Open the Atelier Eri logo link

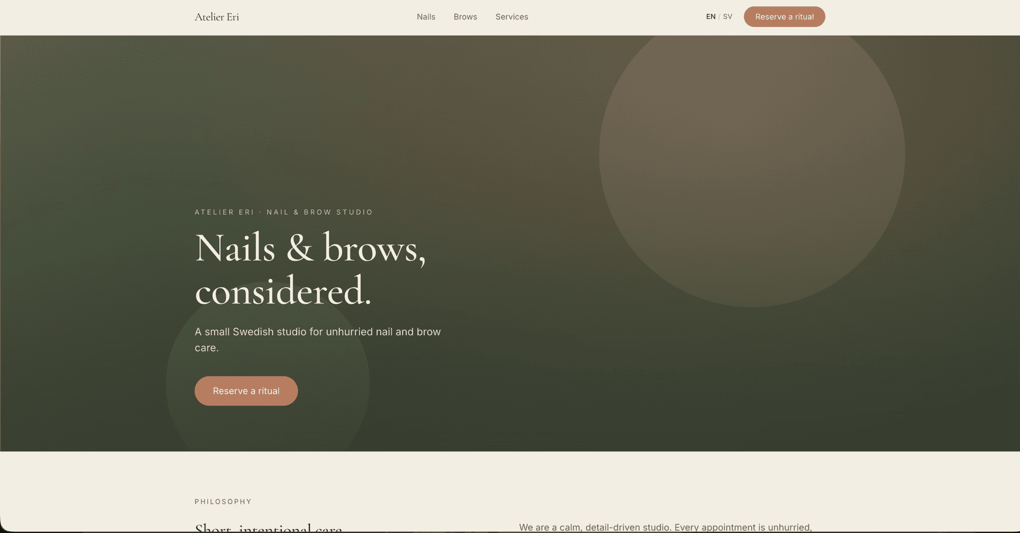(217, 17)
